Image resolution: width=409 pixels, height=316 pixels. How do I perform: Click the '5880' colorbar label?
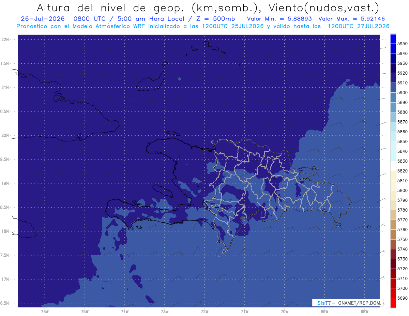(402, 112)
